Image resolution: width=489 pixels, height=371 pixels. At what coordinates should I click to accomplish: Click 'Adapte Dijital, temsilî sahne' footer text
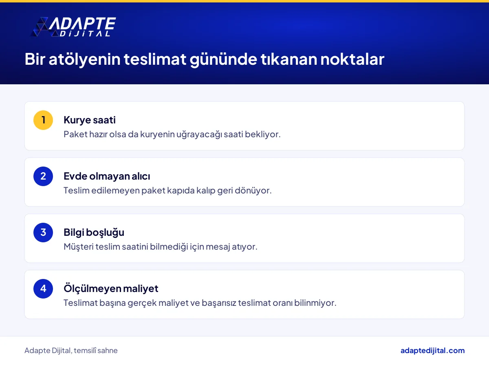[71, 351]
